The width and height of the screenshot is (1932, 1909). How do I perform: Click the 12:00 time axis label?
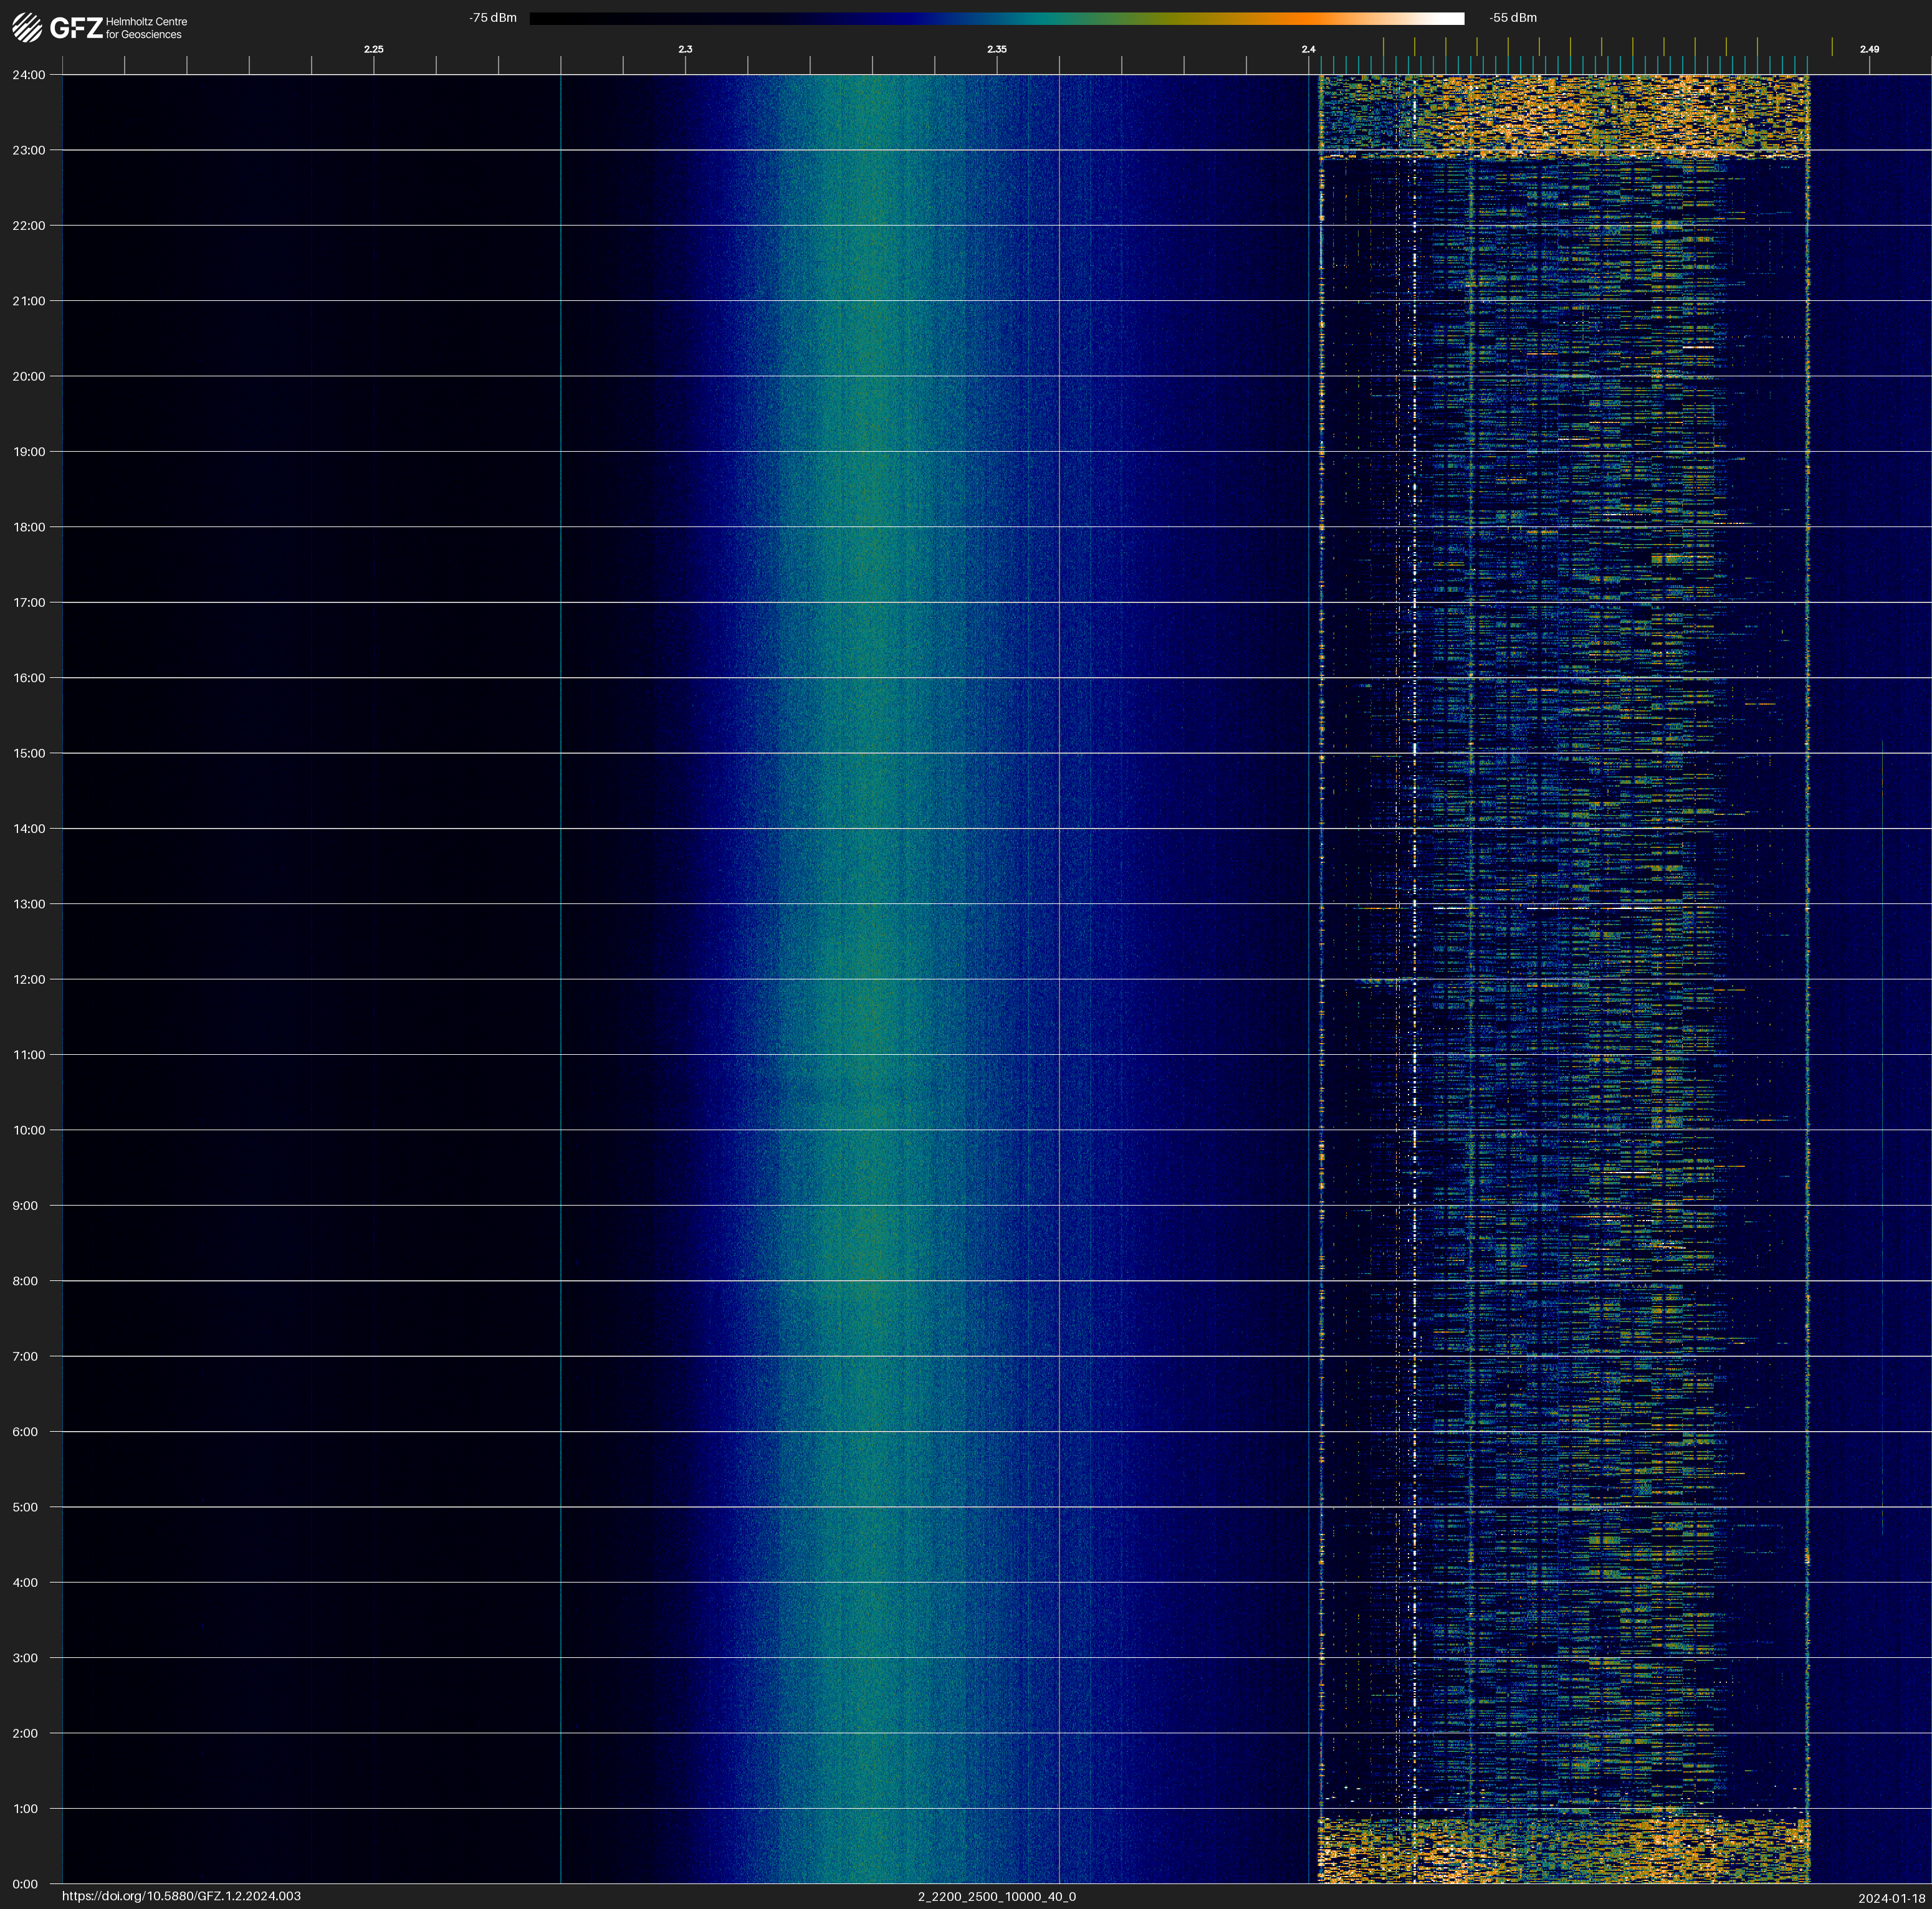click(x=29, y=979)
